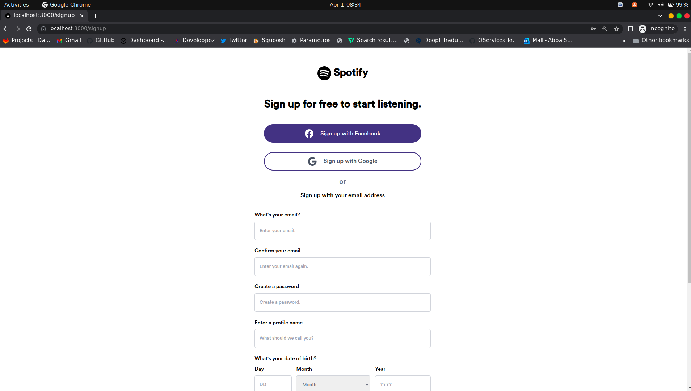Viewport: 691px width, 391px height.
Task: Reload the current page
Action: click(x=29, y=29)
